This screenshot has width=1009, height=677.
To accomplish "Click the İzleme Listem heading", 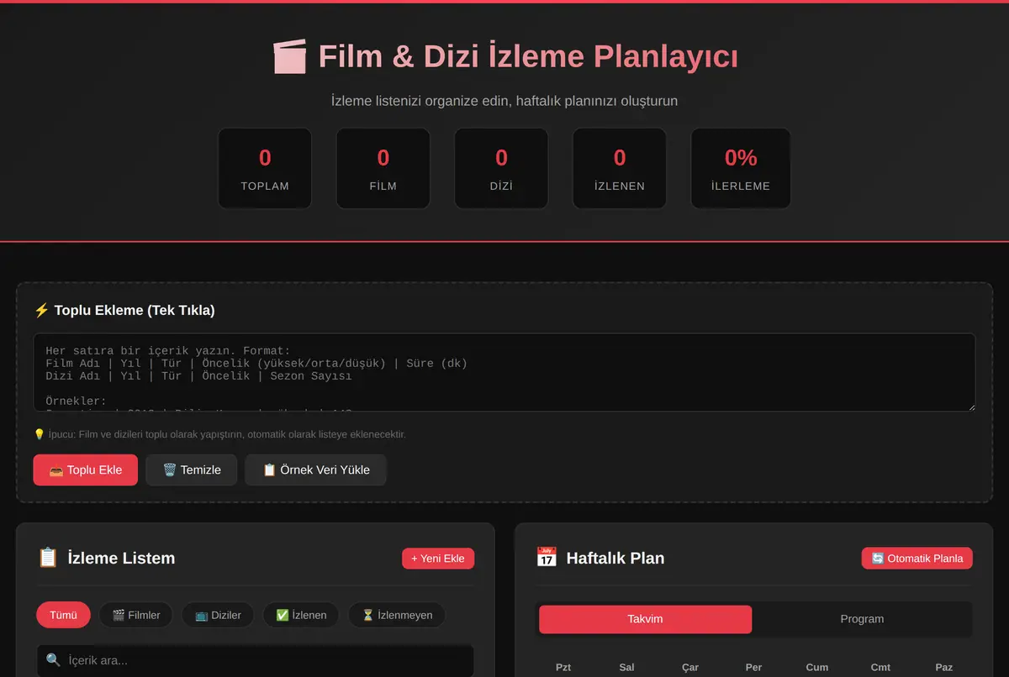I will click(121, 558).
